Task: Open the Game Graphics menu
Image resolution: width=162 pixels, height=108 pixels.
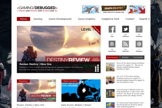Action: click(x=86, y=19)
